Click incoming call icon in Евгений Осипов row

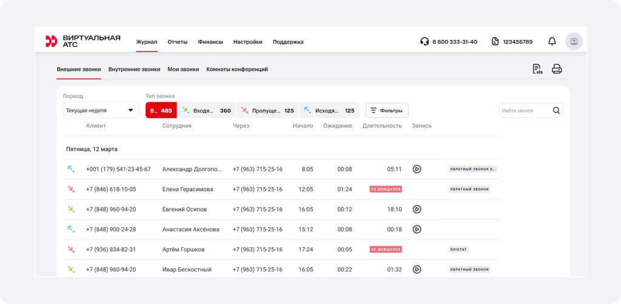(71, 209)
